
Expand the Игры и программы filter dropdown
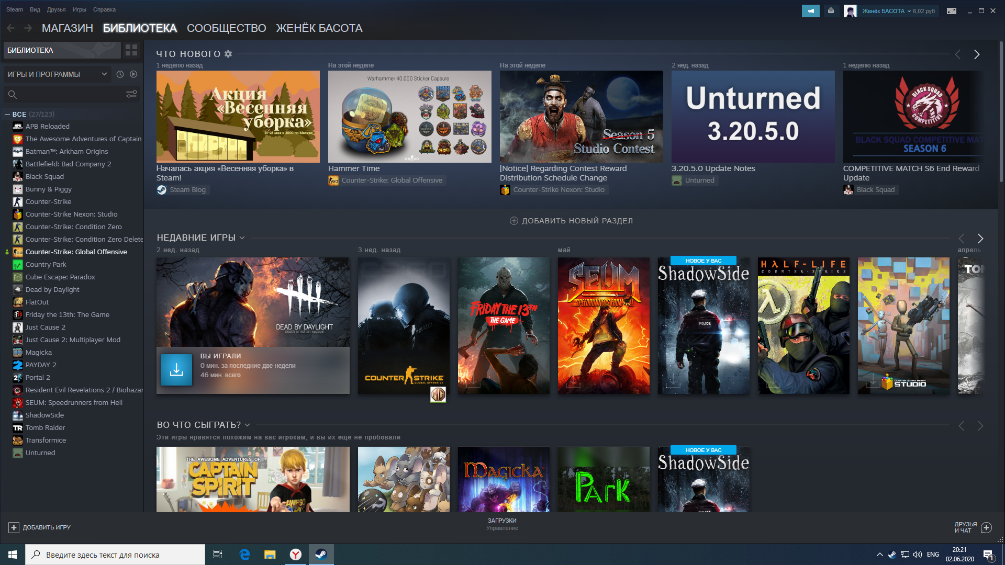click(x=58, y=74)
